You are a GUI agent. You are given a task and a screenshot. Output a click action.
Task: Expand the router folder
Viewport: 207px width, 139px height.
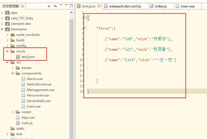(x=12, y=112)
